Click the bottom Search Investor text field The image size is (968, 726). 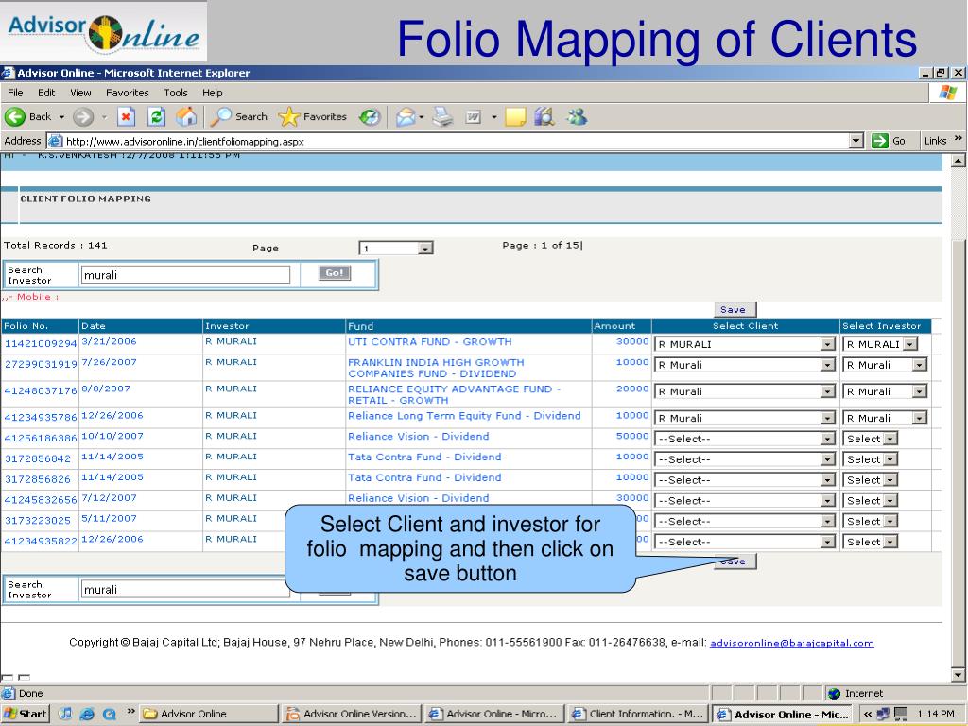coord(185,589)
